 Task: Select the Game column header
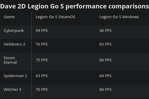9,17
